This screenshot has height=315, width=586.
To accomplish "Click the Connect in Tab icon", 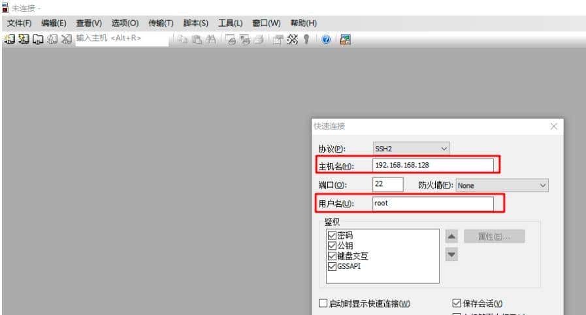I will tap(38, 39).
